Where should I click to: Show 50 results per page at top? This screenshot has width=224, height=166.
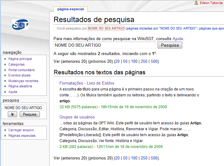pos(125,62)
